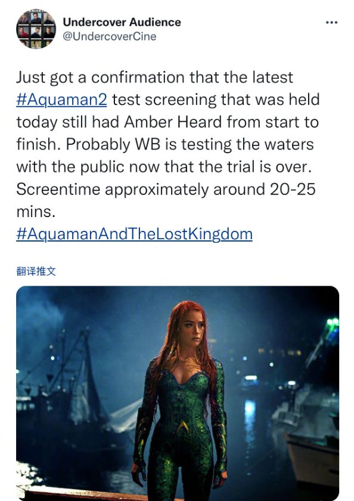This screenshot has width=354, height=501.
Task: Open the Undercover Audience profile avatar
Action: 36,29
